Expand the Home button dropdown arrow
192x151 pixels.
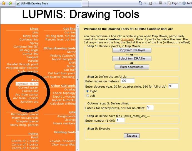(145, 3)
